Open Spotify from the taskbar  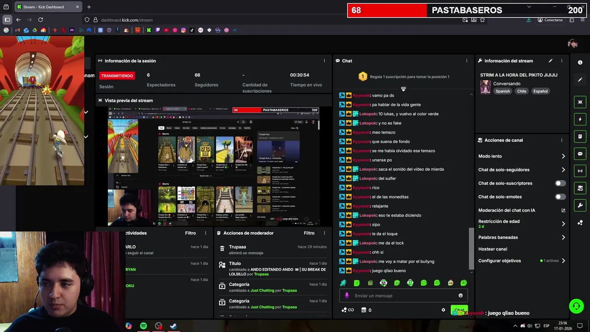143,326
